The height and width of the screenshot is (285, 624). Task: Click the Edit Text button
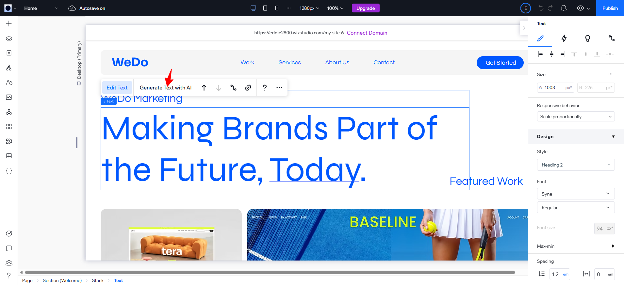tap(117, 87)
